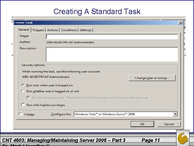Image resolution: width=194 pixels, height=146 pixels.
Task: Cancel the Create Task dialog
Action: 169,124
